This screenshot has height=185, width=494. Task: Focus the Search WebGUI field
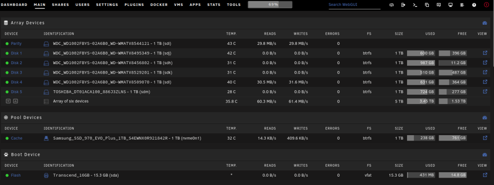[354, 5]
